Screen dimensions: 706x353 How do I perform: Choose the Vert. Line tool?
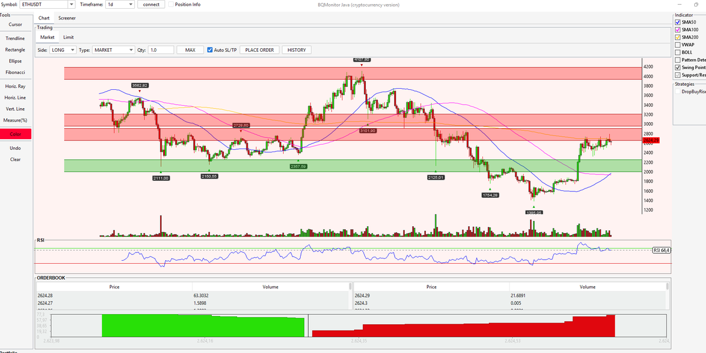pos(15,109)
